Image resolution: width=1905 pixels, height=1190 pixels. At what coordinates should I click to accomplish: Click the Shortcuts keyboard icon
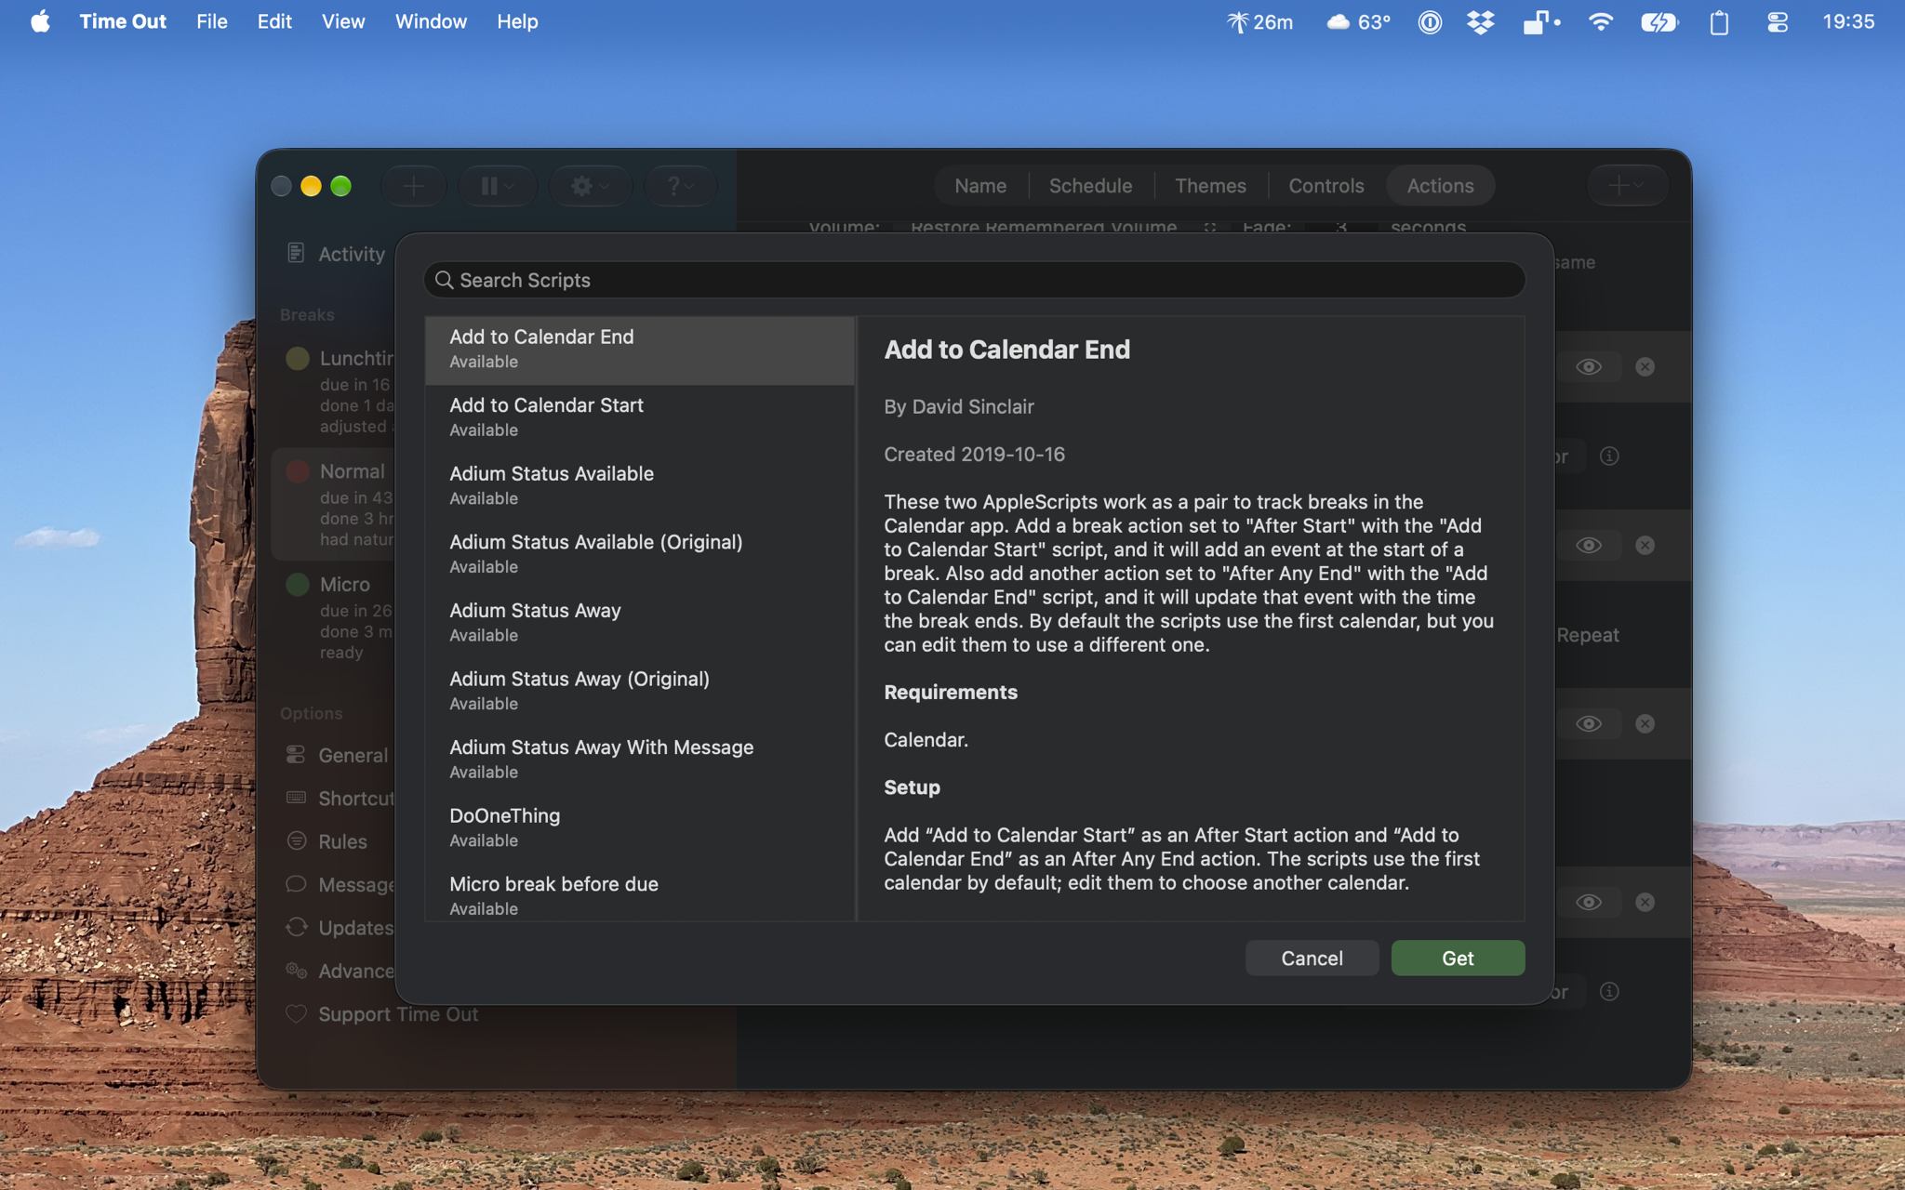click(296, 798)
